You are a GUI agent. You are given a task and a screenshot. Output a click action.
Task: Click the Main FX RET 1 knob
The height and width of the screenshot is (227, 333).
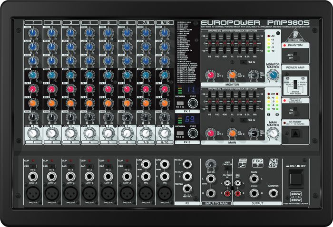pyautogui.click(x=210, y=133)
